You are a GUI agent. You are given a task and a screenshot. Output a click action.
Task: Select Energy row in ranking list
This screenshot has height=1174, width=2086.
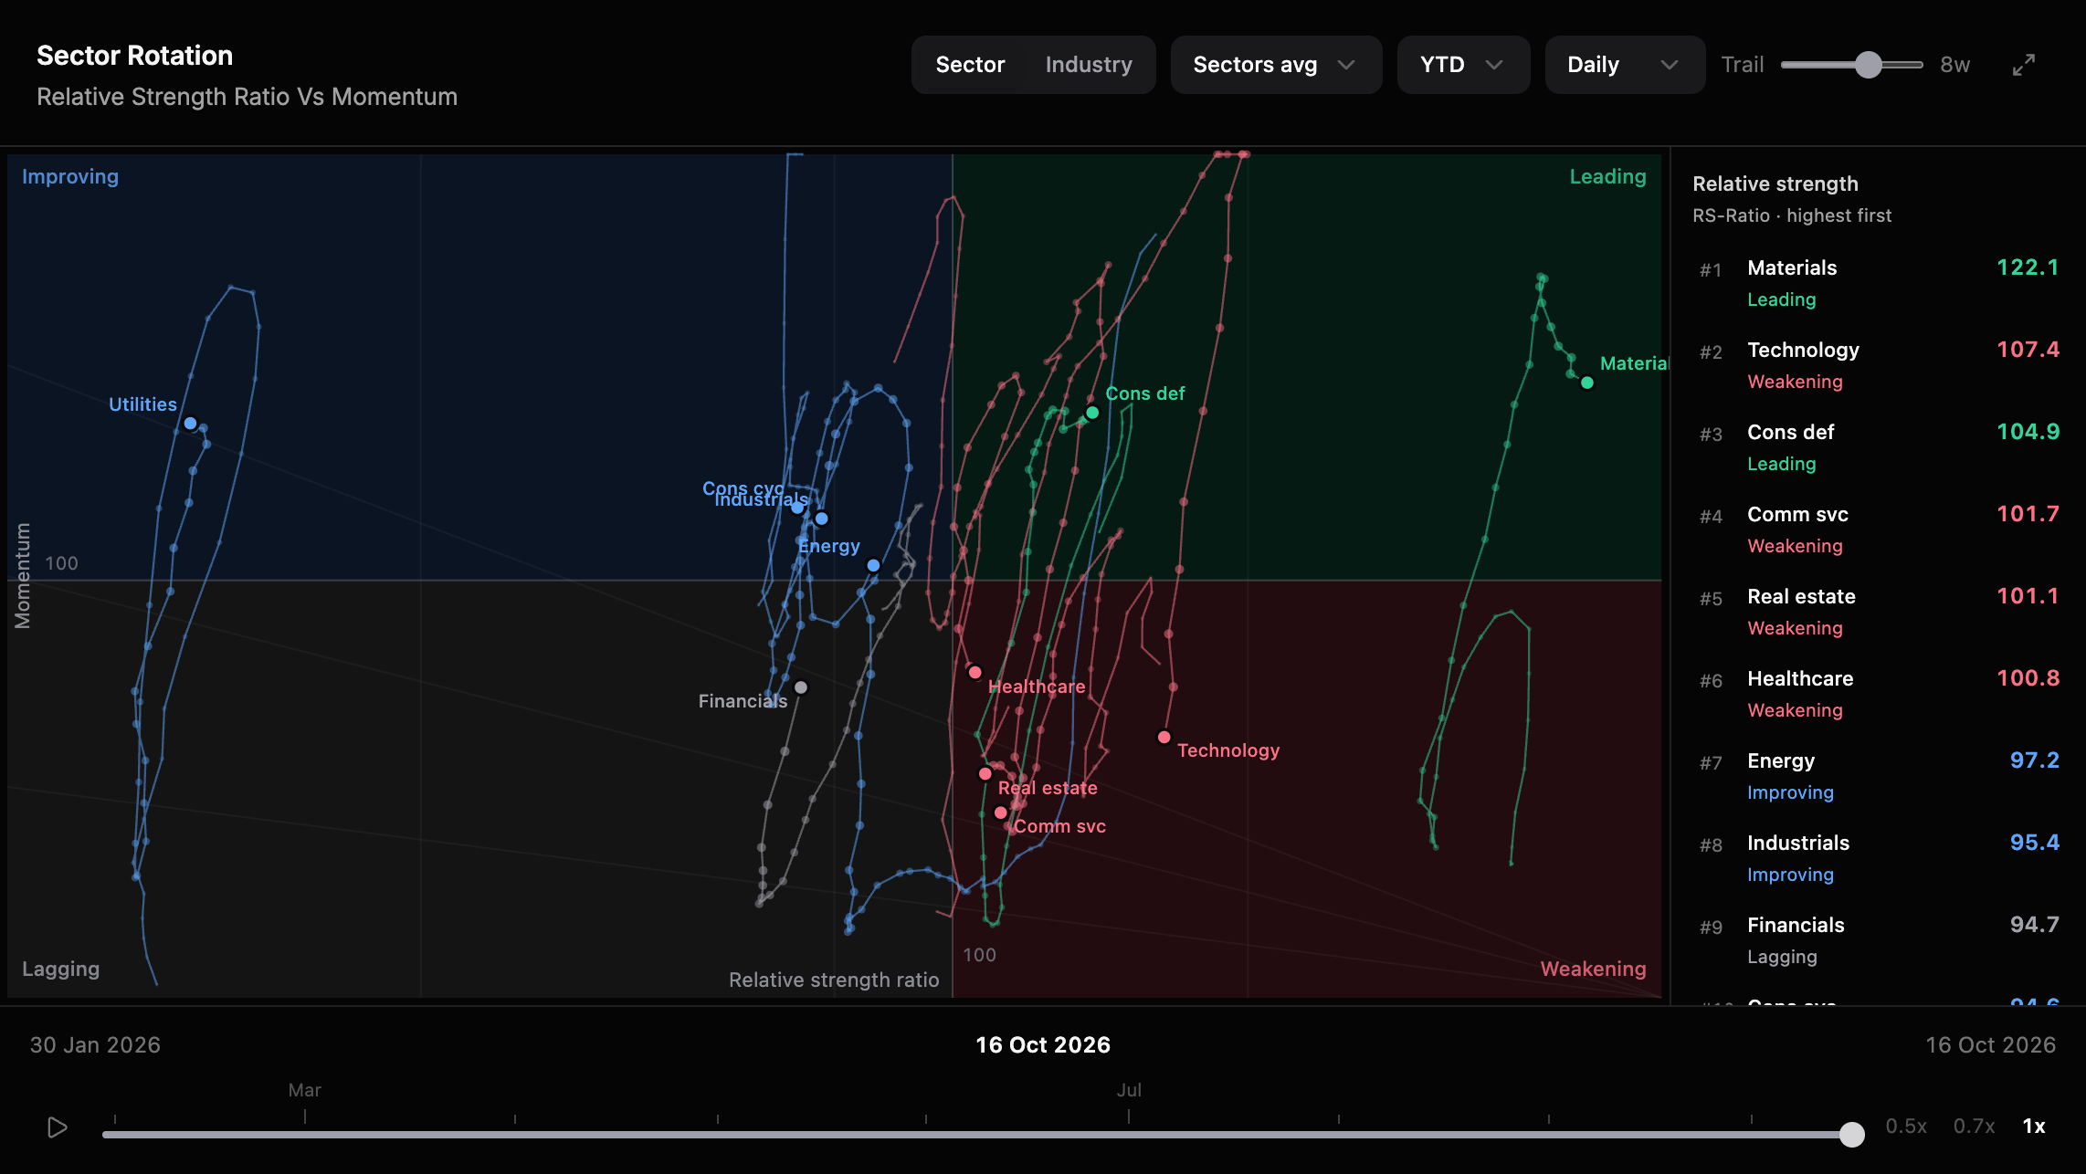(x=1879, y=777)
